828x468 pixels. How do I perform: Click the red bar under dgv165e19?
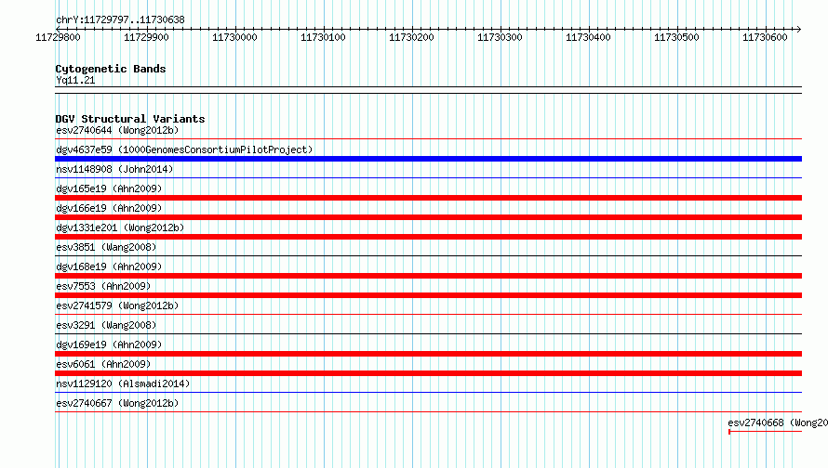(428, 198)
